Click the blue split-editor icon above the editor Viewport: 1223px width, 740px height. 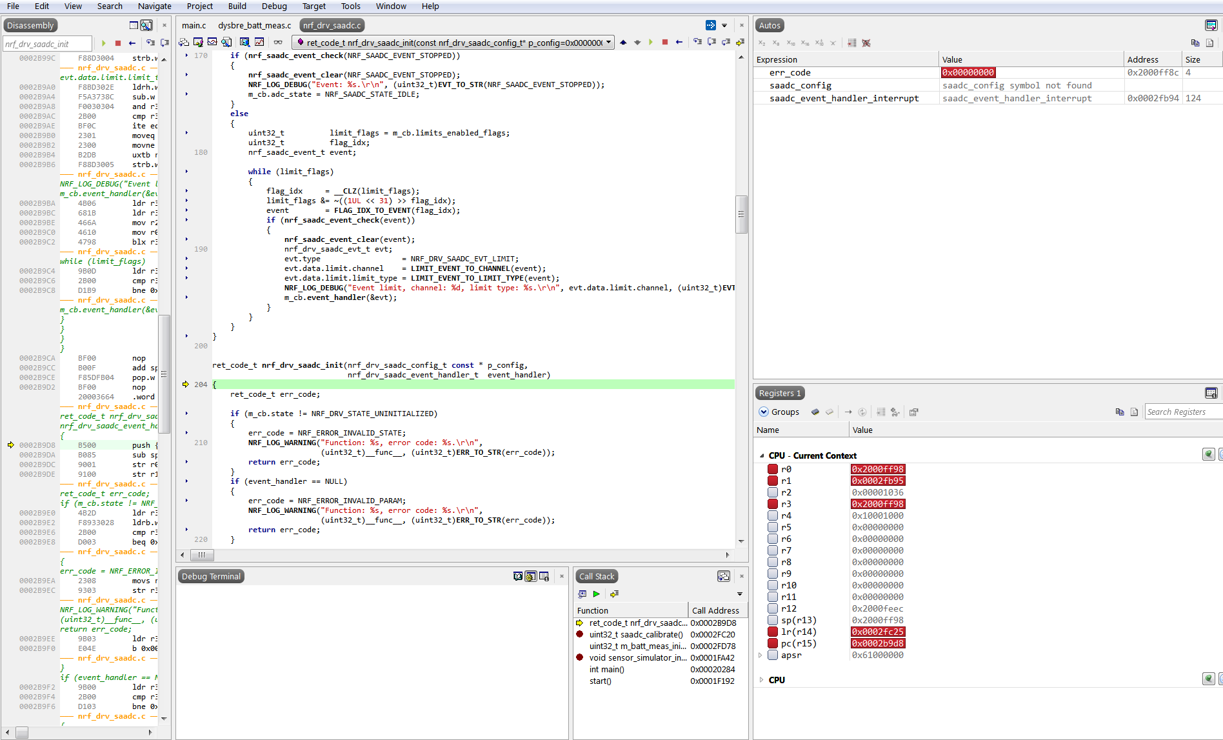710,25
